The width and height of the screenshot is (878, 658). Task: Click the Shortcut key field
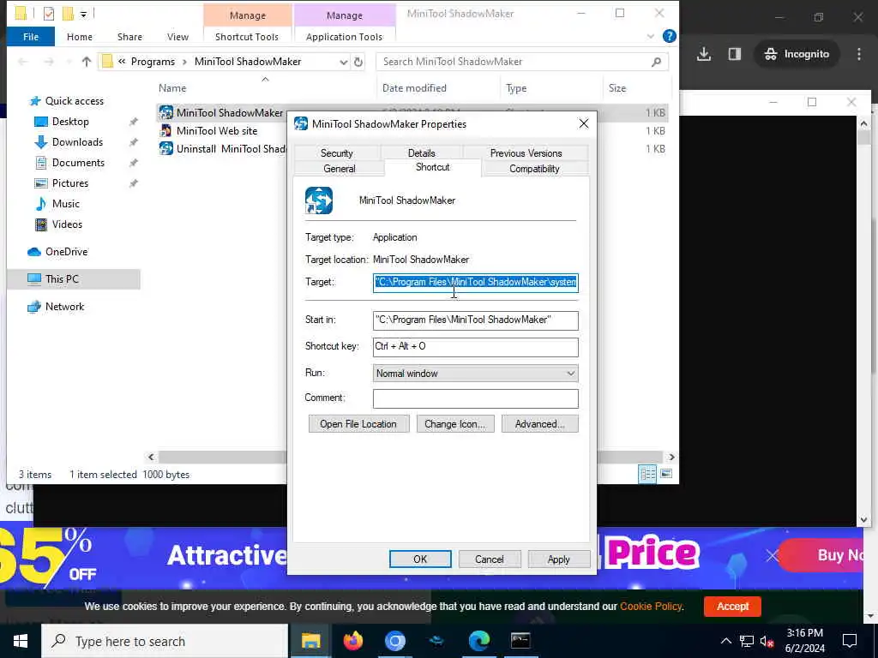pos(475,346)
